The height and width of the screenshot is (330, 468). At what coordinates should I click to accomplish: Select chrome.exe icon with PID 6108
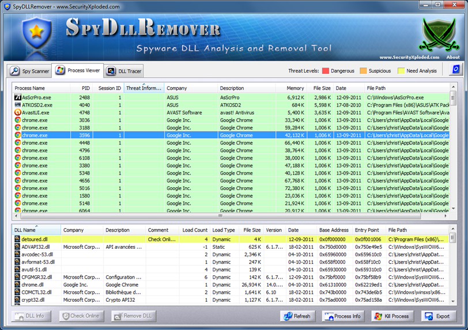(x=18, y=158)
